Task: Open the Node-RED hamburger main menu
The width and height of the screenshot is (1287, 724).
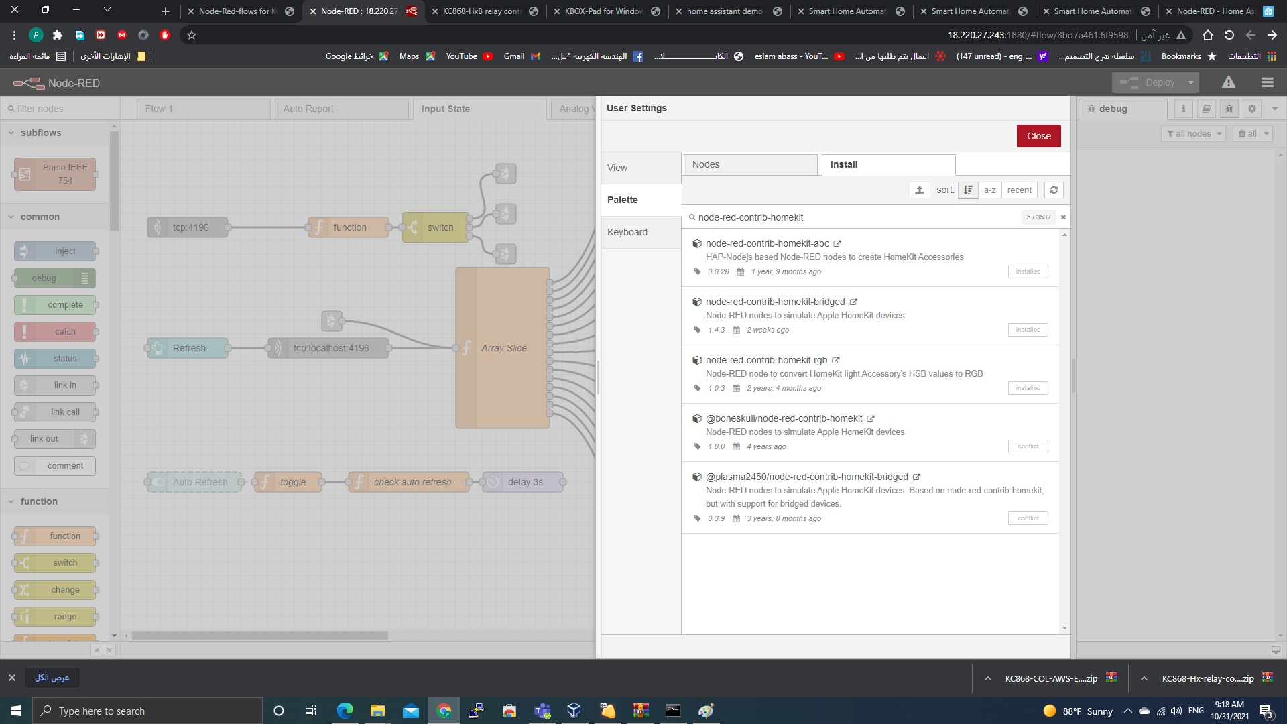Action: pyautogui.click(x=1267, y=82)
